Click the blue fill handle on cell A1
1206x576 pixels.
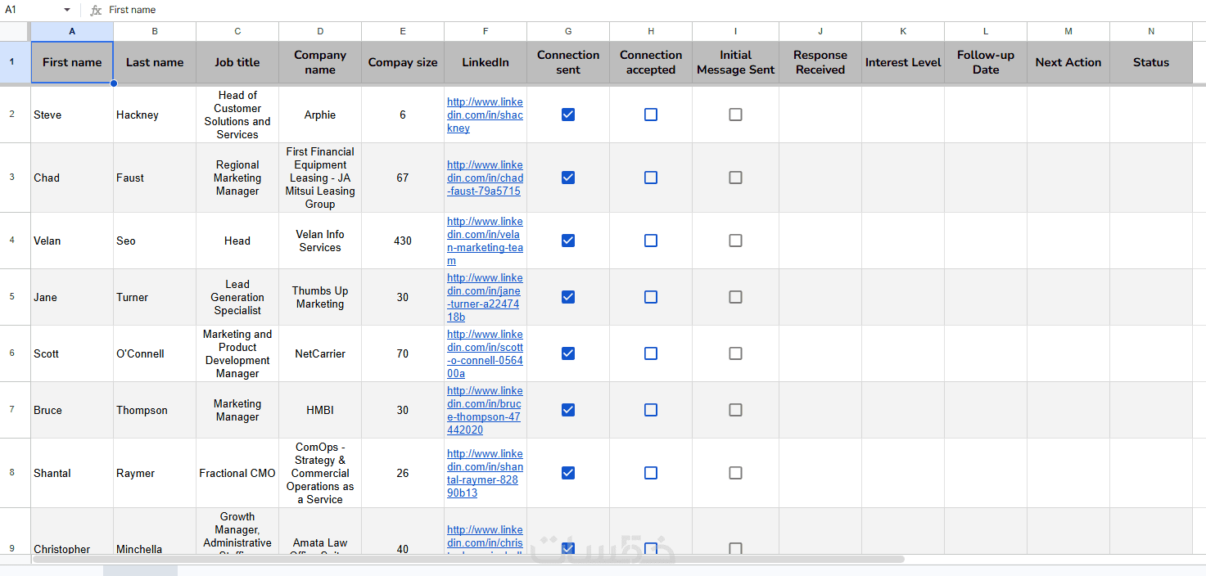[x=113, y=83]
